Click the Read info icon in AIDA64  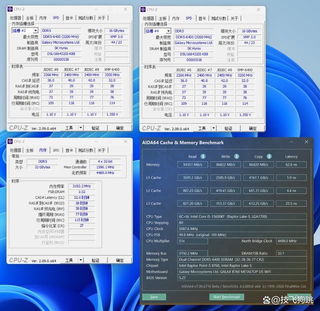(x=204, y=156)
